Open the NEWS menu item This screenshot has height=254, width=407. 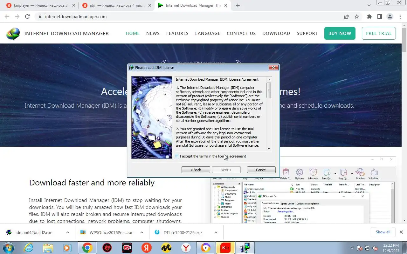[x=153, y=33]
